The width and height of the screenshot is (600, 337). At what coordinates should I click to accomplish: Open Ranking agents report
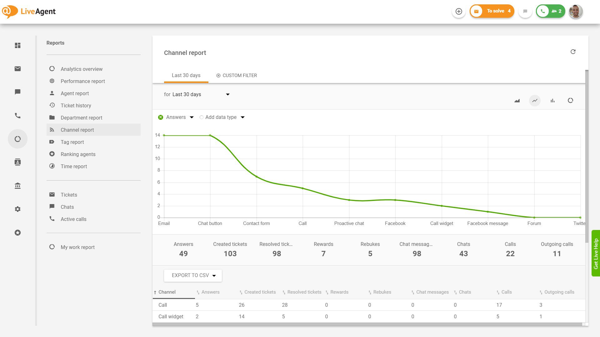coord(78,154)
